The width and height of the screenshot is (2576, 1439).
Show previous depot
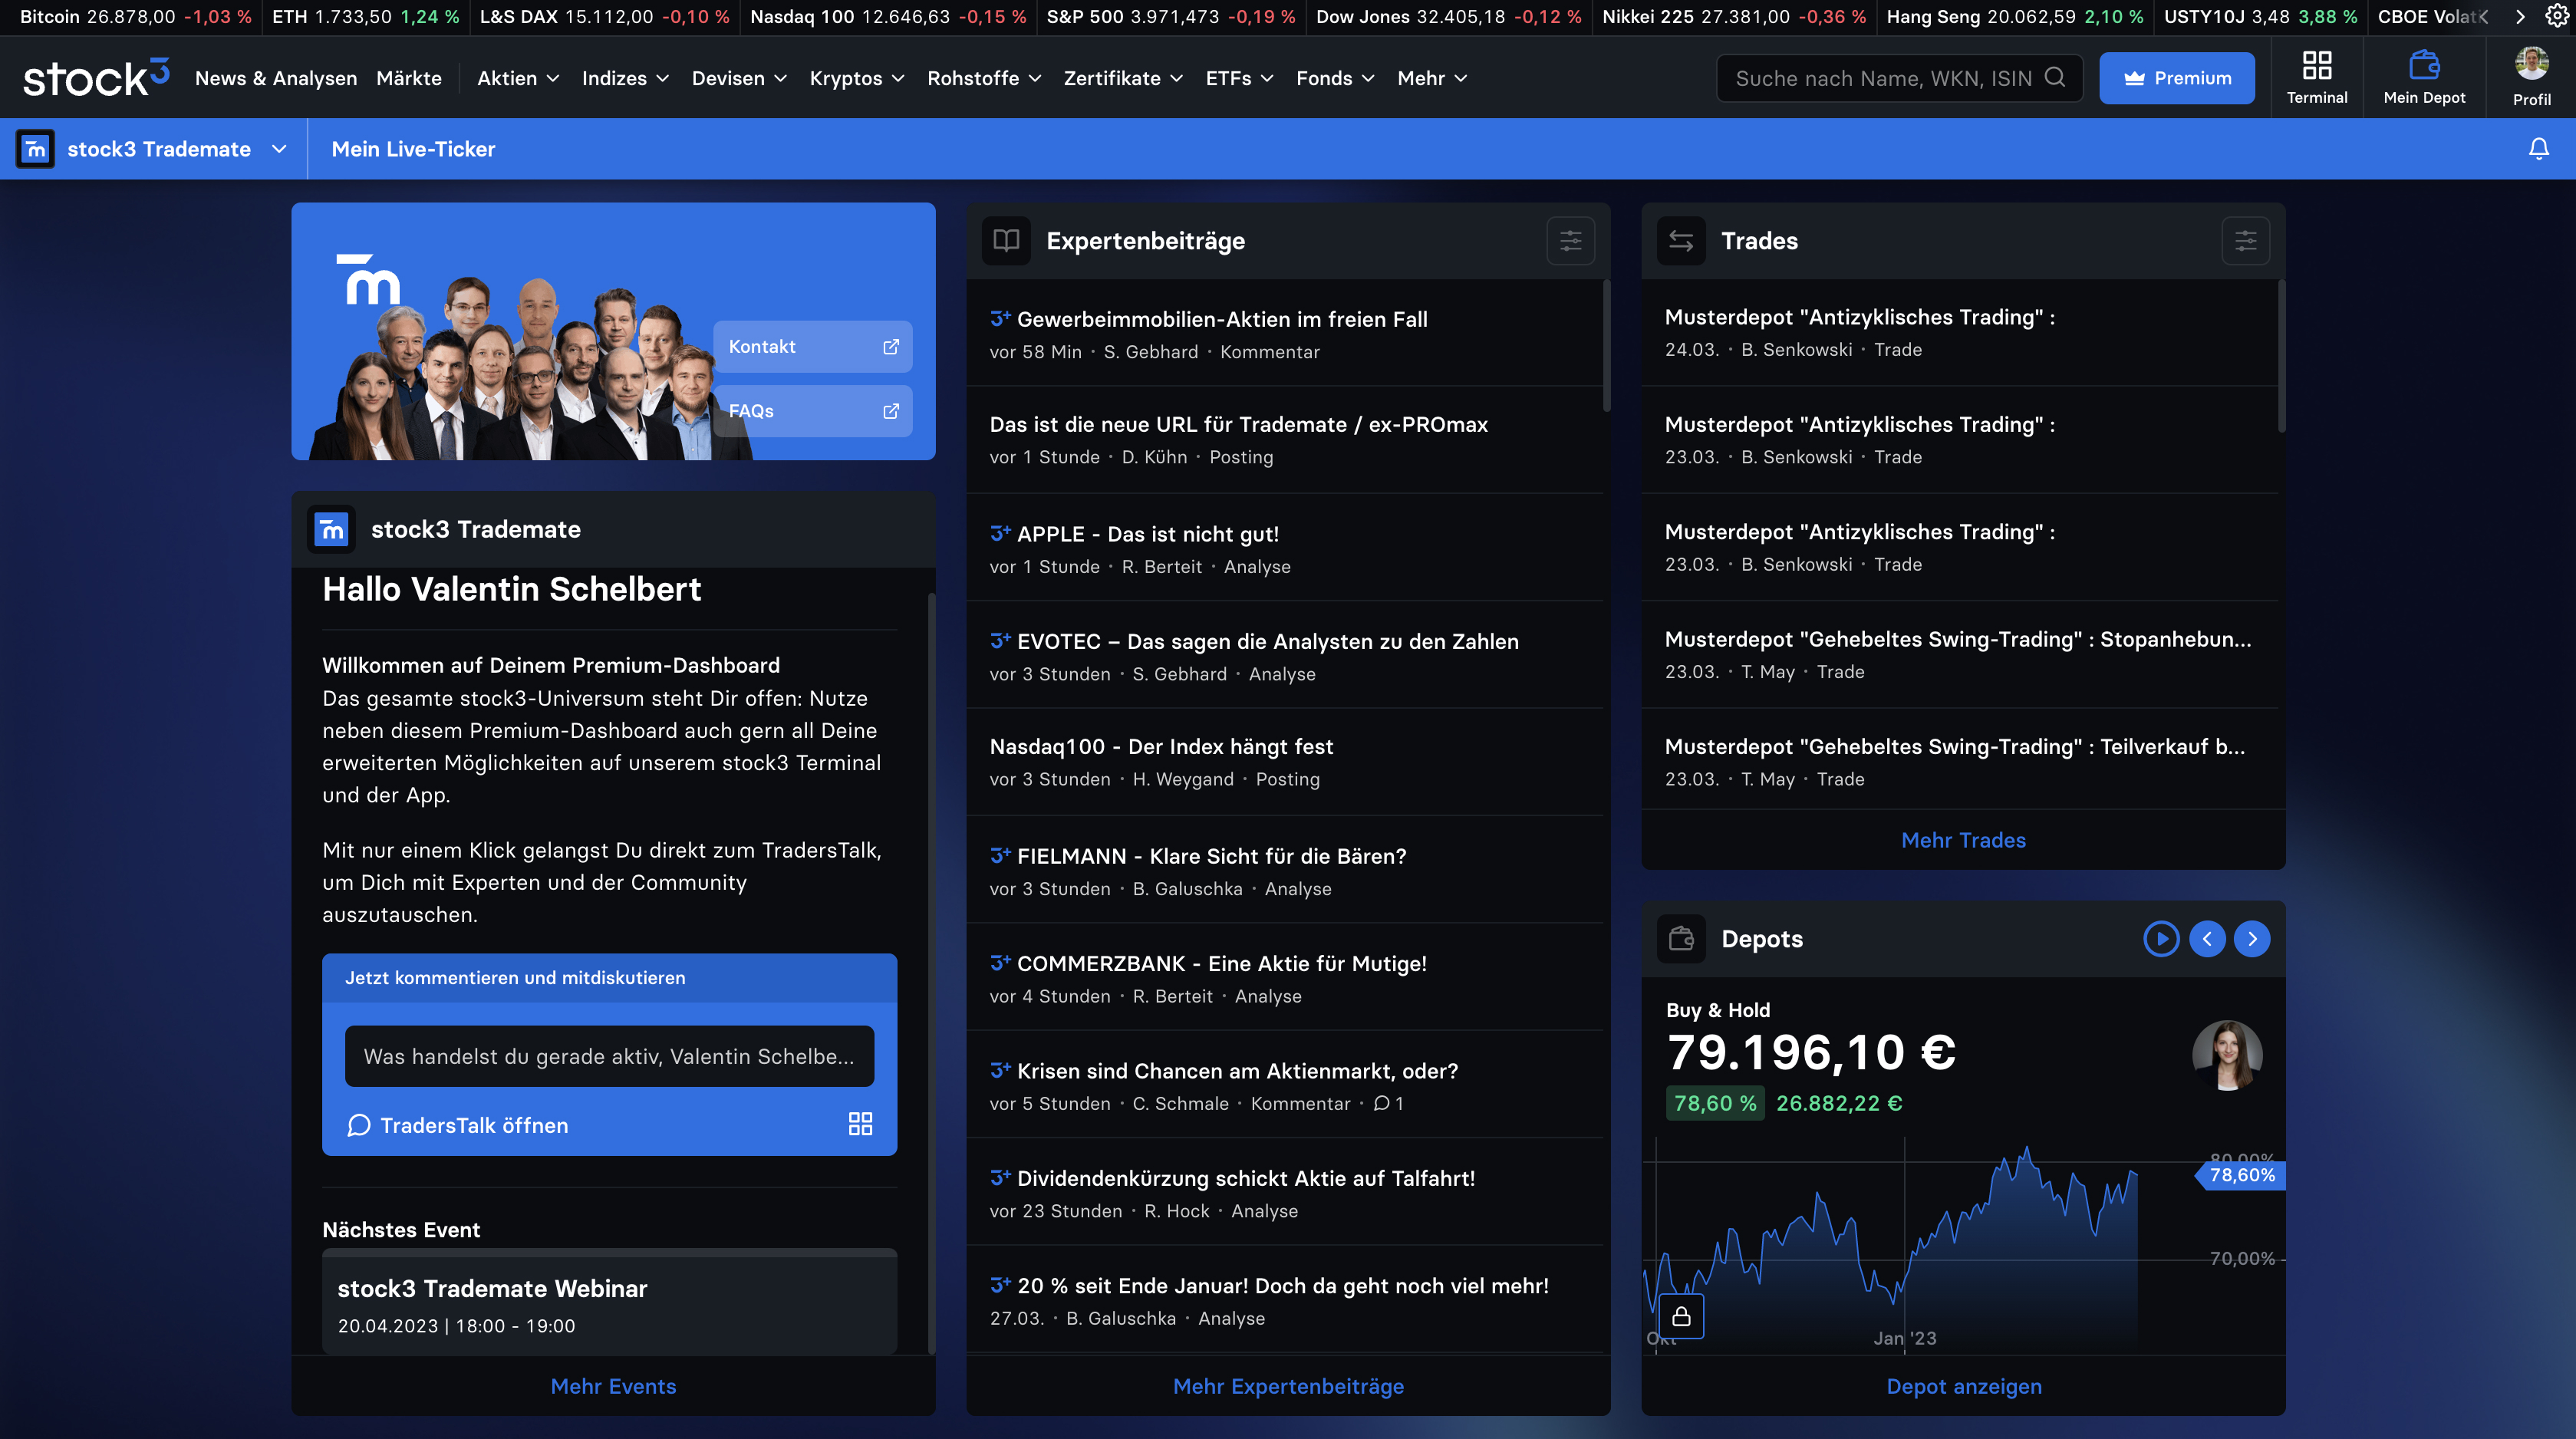coord(2207,939)
